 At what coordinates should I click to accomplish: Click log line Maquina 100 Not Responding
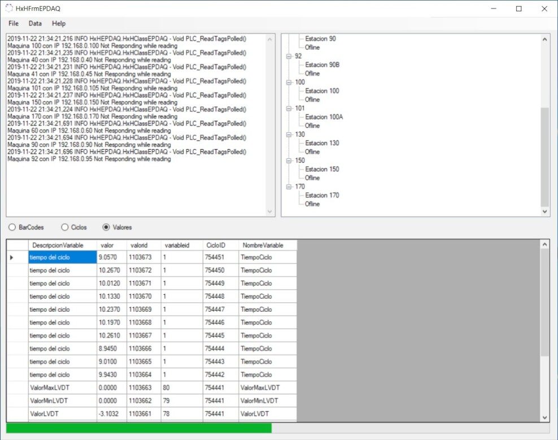pyautogui.click(x=92, y=46)
